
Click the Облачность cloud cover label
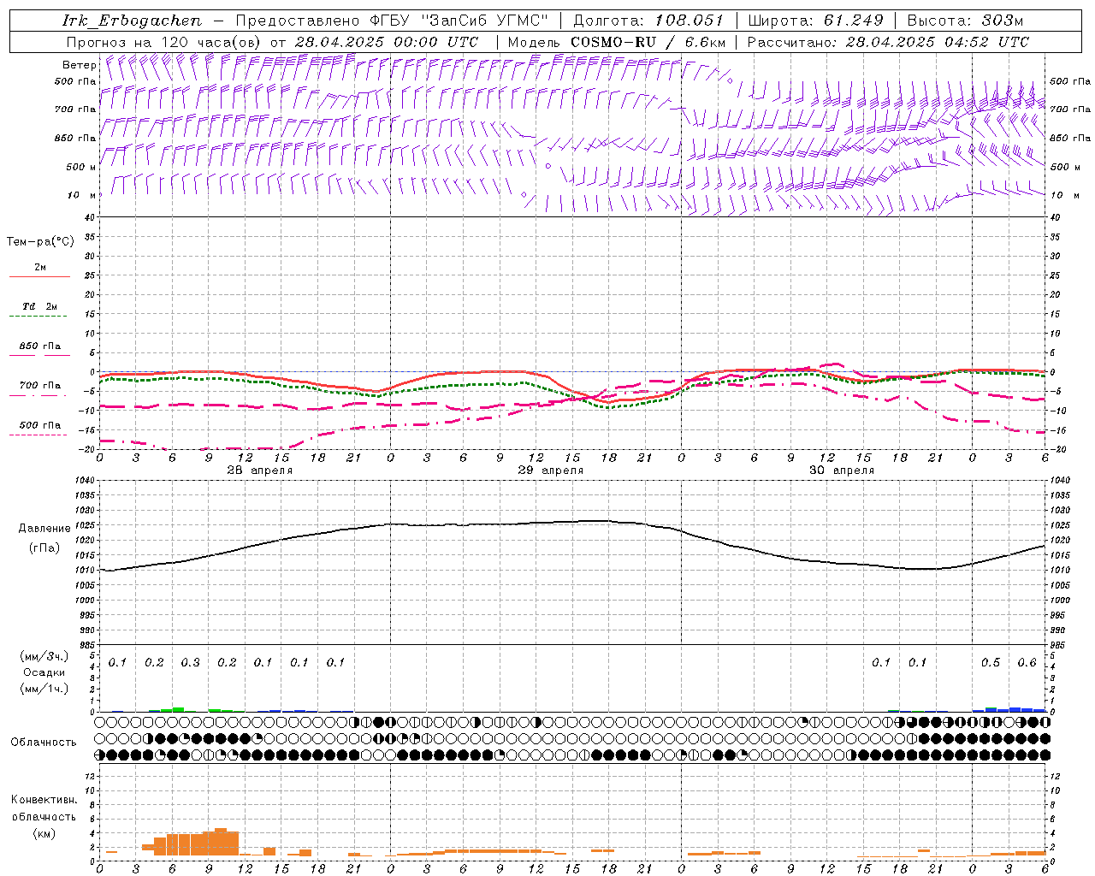(x=44, y=742)
